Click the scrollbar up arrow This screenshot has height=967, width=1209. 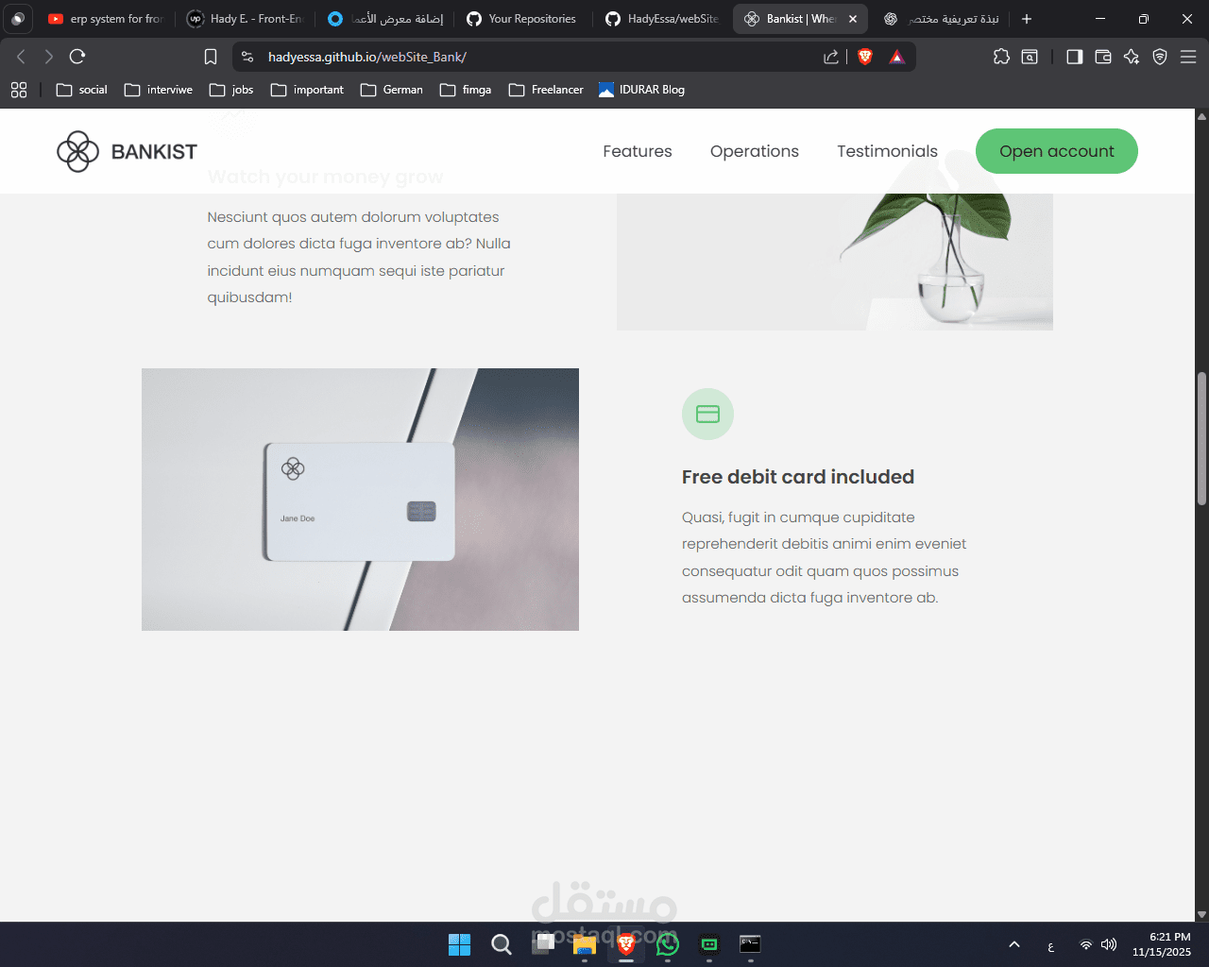(1201, 116)
